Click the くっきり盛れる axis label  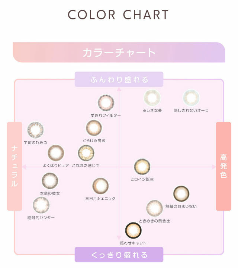click(119, 255)
